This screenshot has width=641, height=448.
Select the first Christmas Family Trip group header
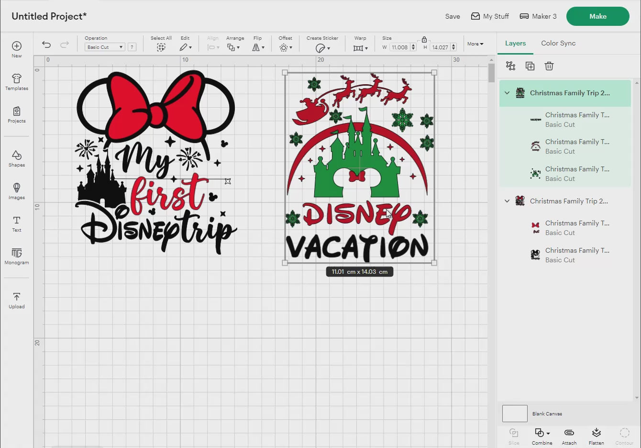coord(565,93)
